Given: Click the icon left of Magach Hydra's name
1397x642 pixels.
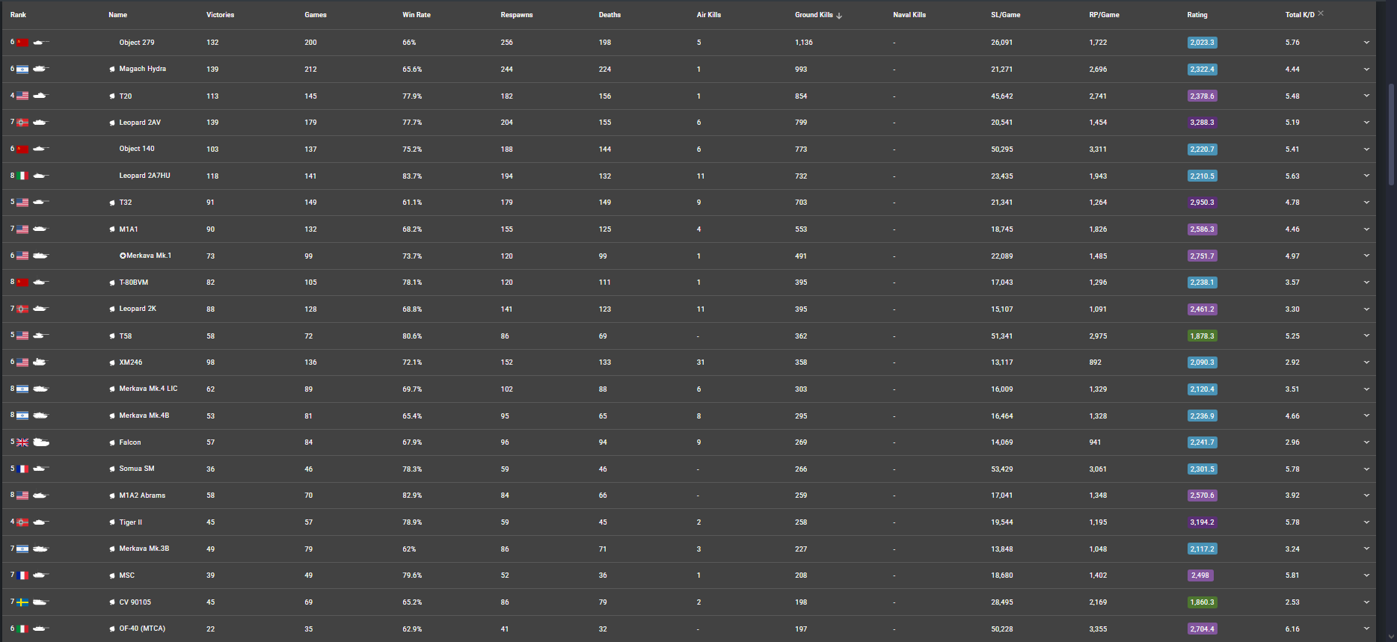Looking at the screenshot, I should [x=112, y=70].
